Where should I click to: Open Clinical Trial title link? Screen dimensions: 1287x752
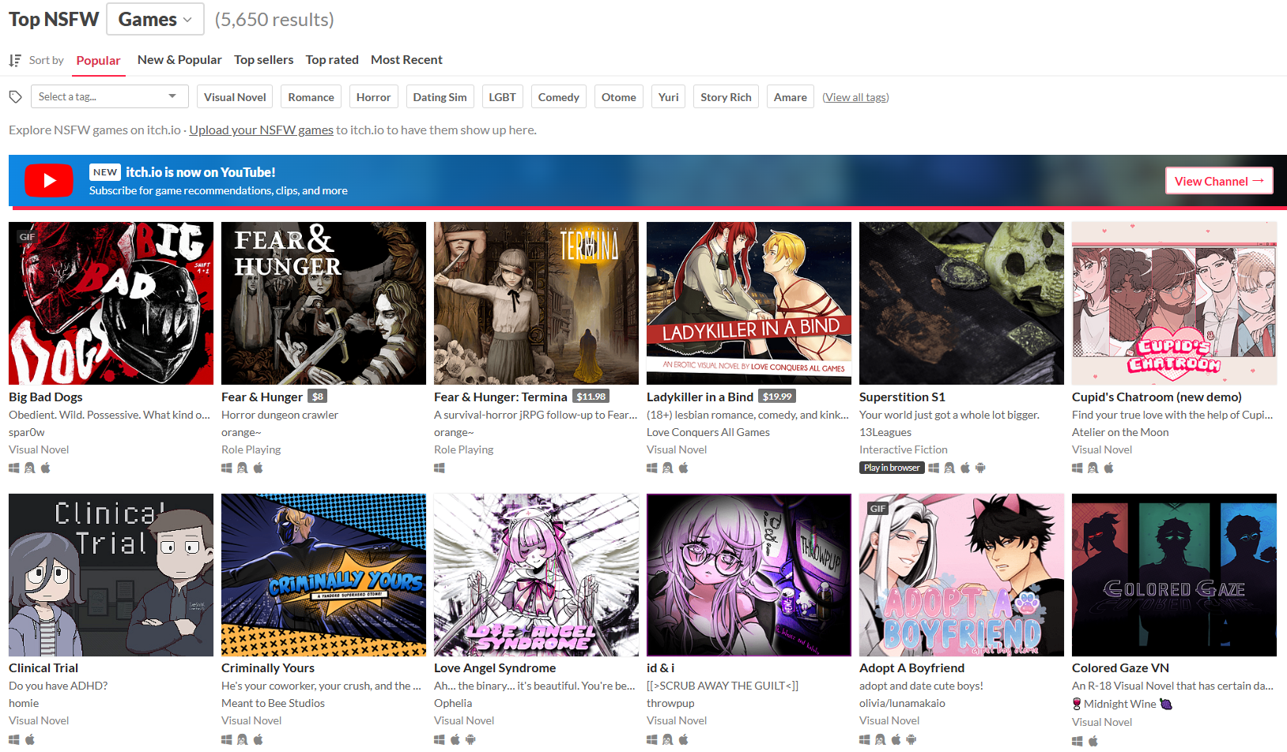point(43,668)
